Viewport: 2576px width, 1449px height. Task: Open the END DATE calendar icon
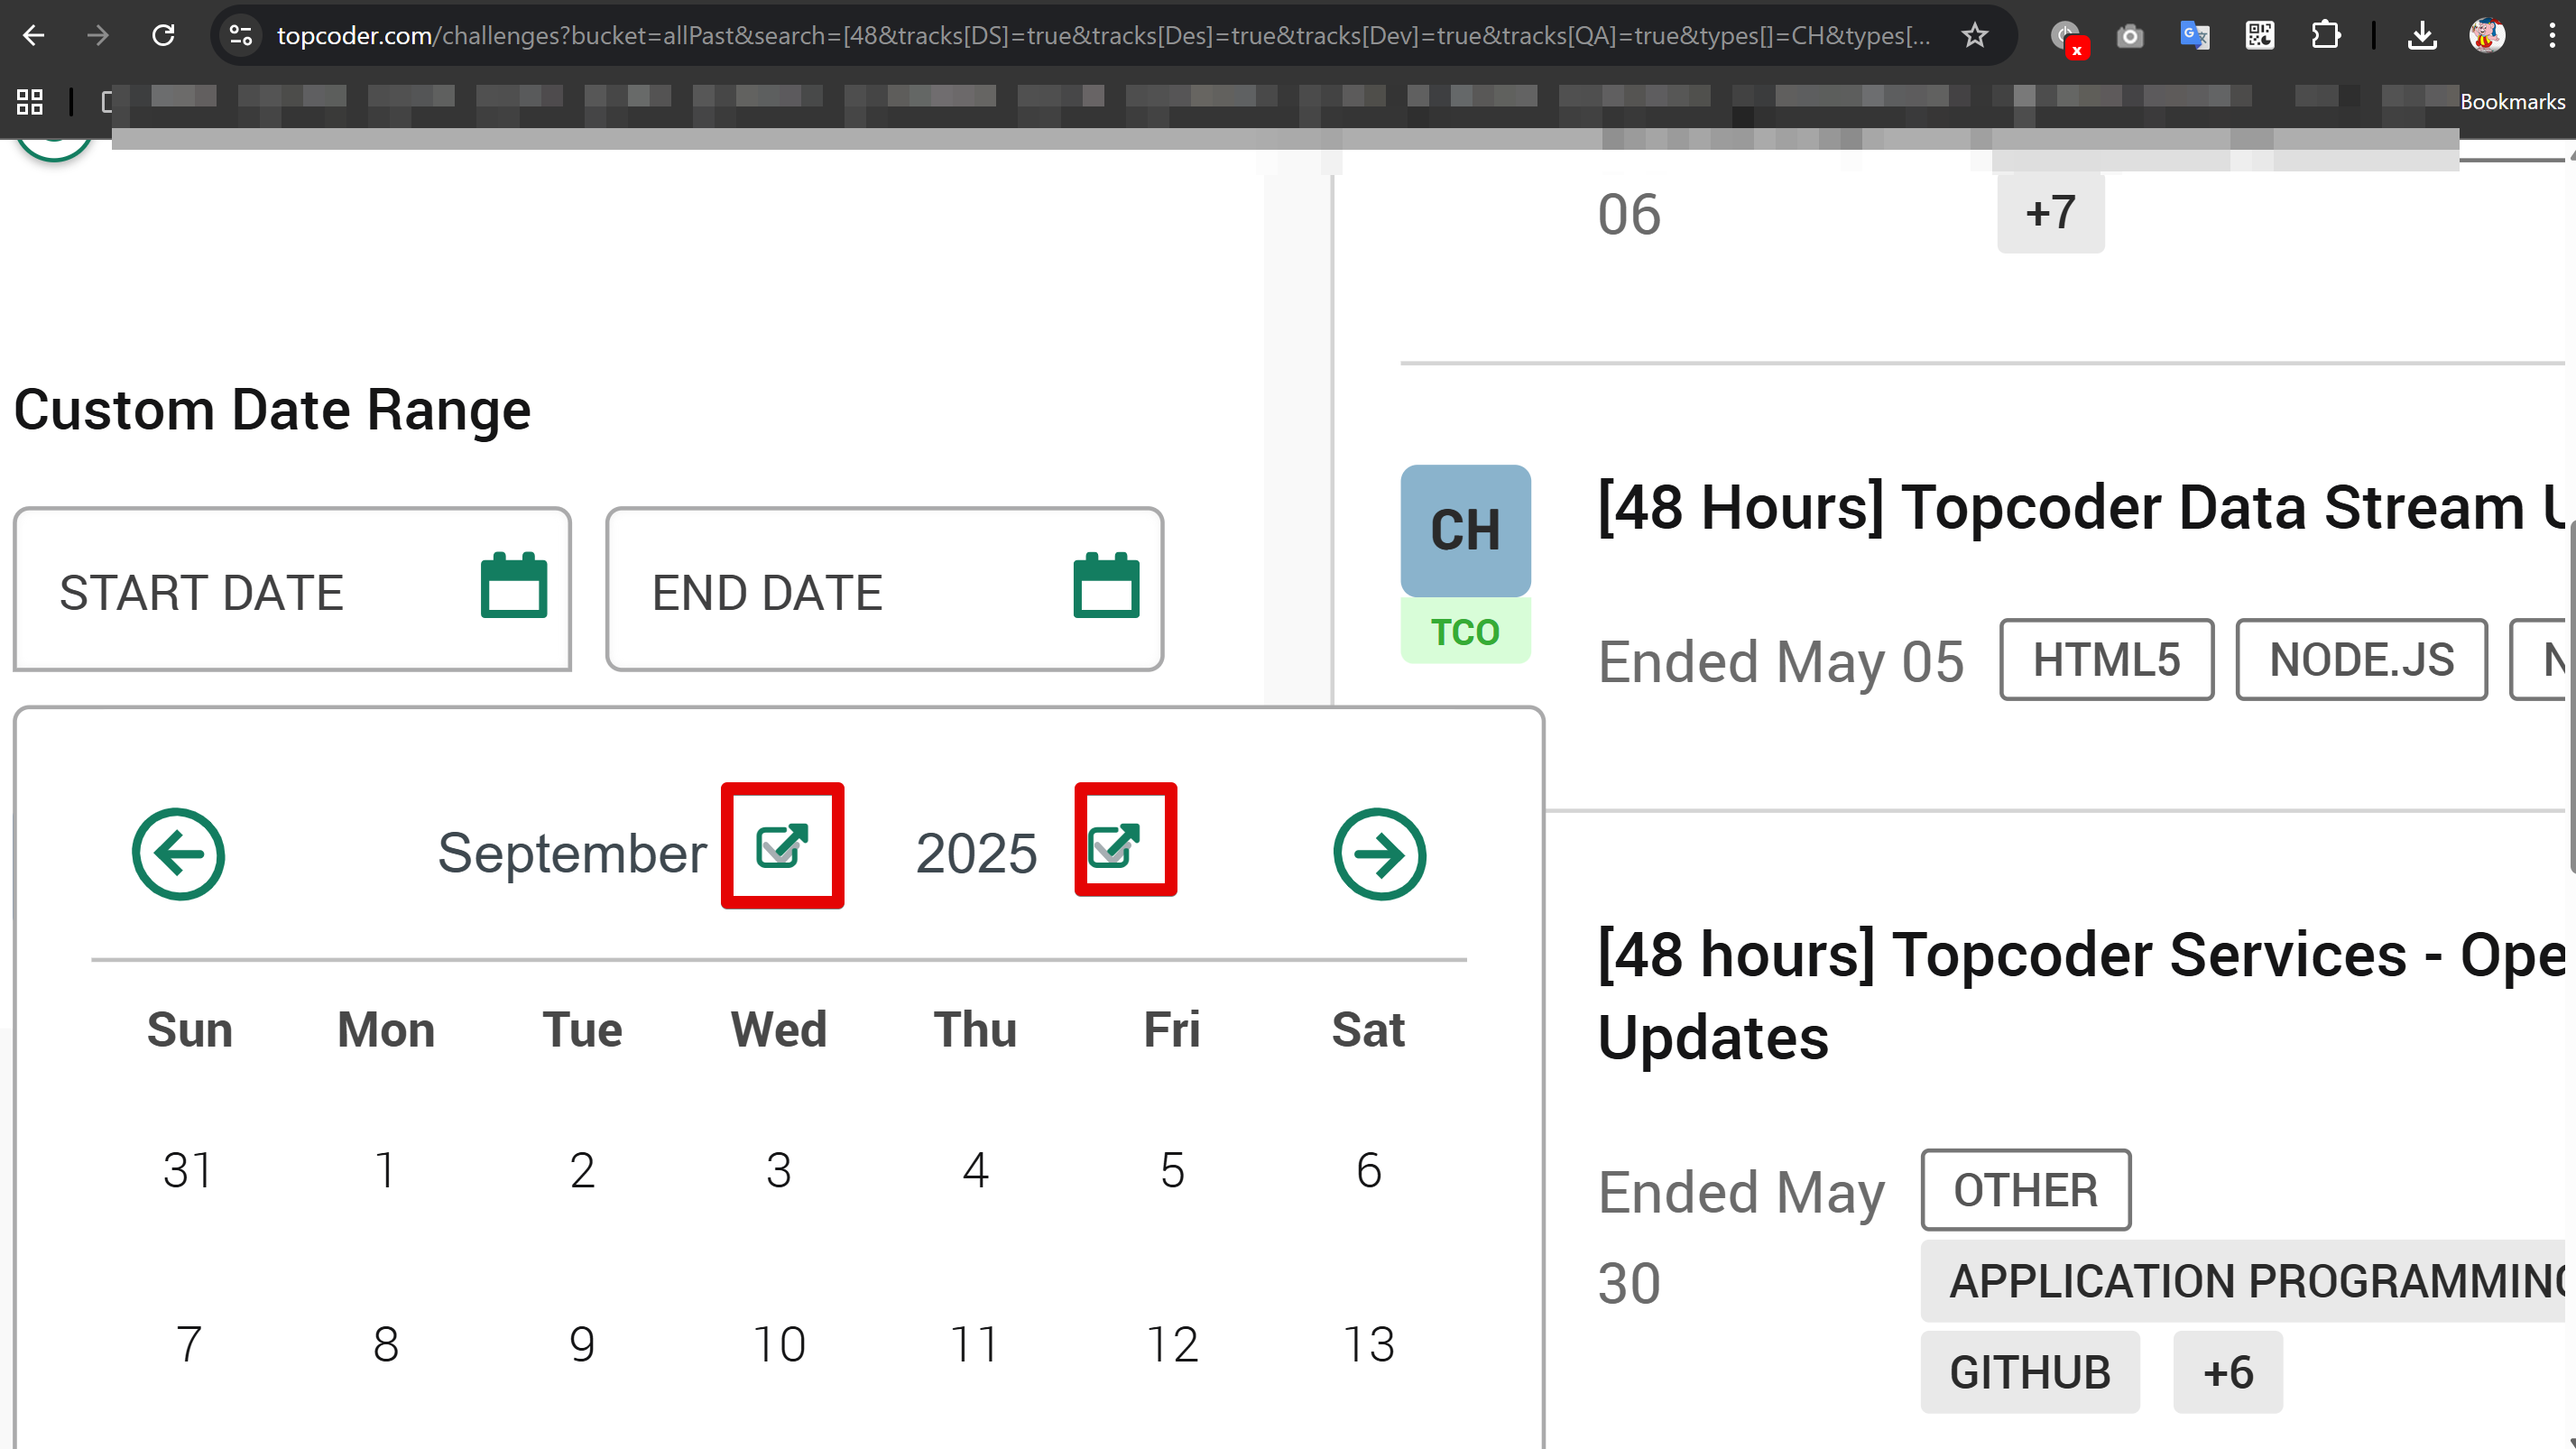(x=1105, y=586)
